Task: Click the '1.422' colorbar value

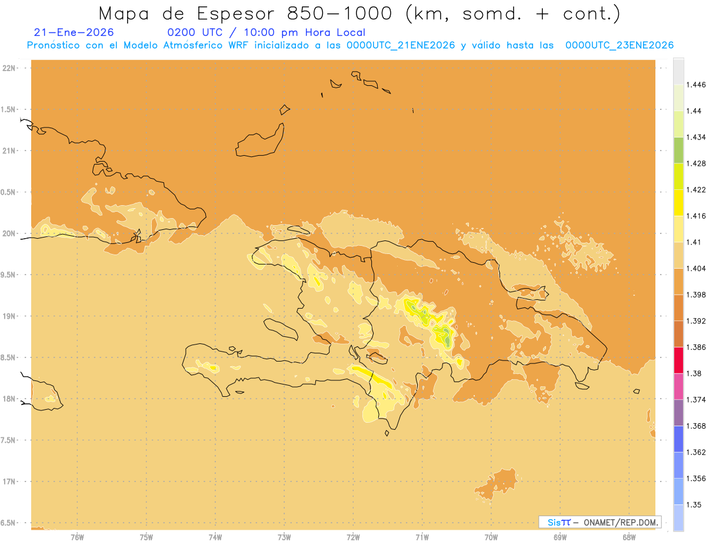Action: click(x=696, y=189)
